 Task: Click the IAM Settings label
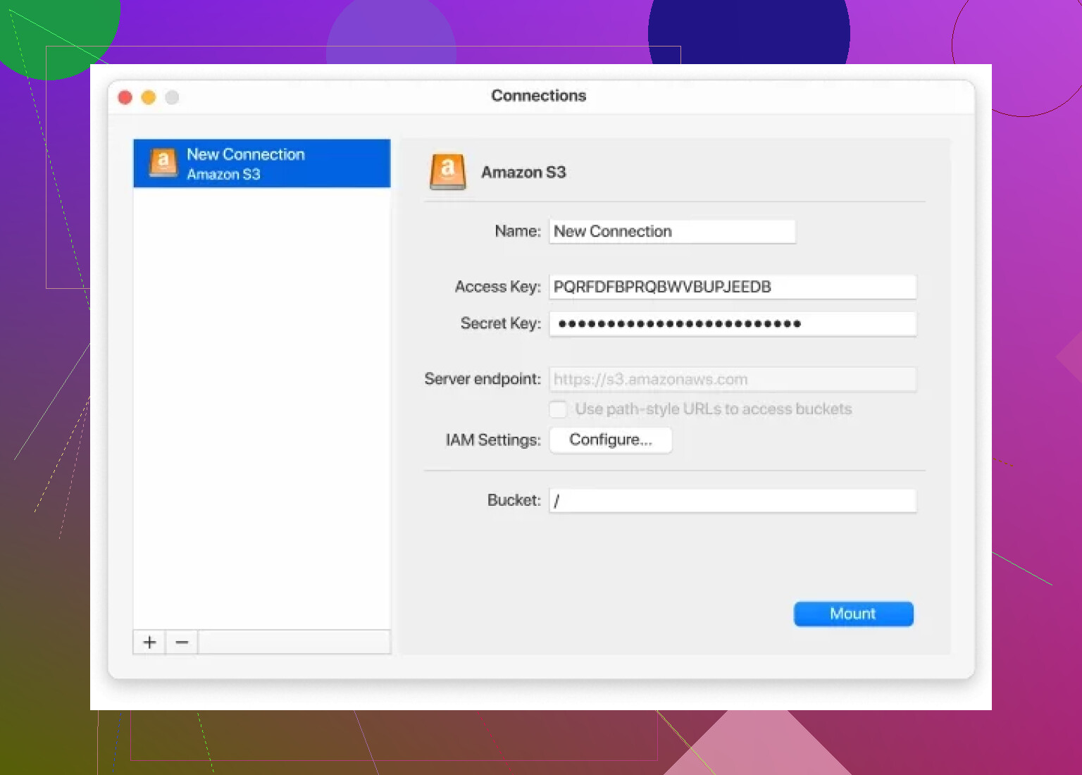493,440
